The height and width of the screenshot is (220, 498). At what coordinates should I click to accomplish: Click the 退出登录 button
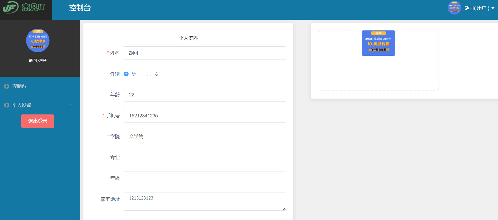point(38,121)
